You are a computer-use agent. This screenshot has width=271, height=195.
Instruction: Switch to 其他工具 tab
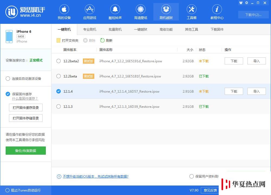tap(192, 29)
